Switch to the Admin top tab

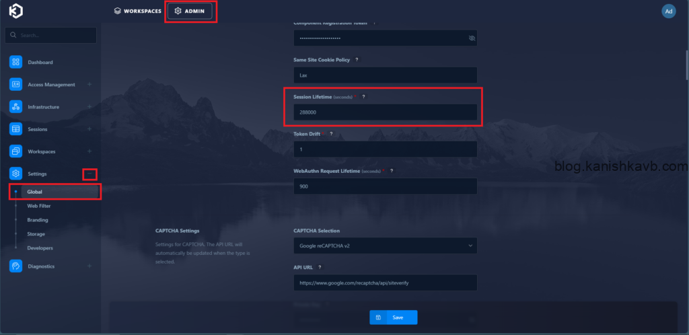pos(190,11)
